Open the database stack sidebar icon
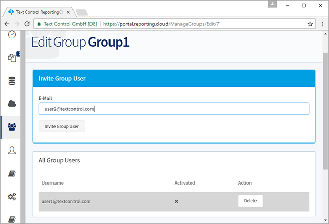The image size is (329, 224). [x=12, y=80]
